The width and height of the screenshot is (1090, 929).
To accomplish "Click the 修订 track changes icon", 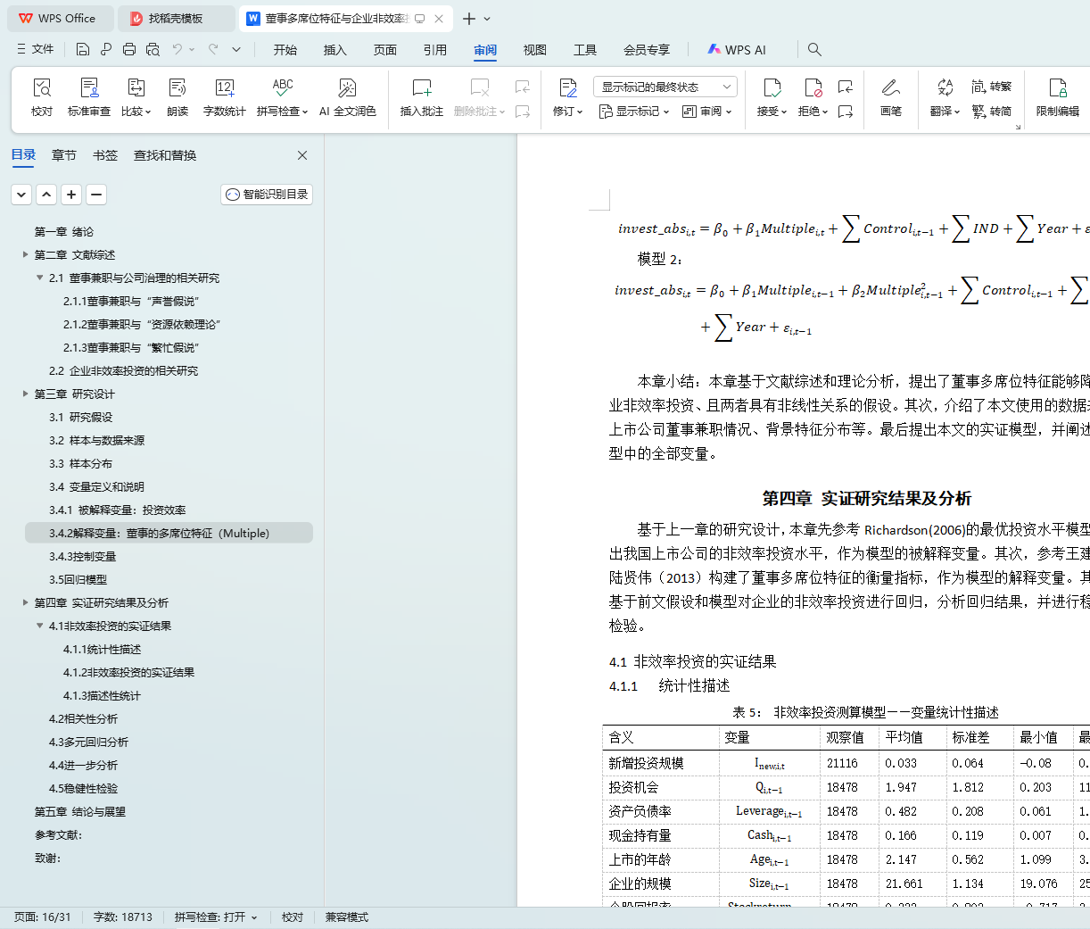I will pyautogui.click(x=567, y=87).
